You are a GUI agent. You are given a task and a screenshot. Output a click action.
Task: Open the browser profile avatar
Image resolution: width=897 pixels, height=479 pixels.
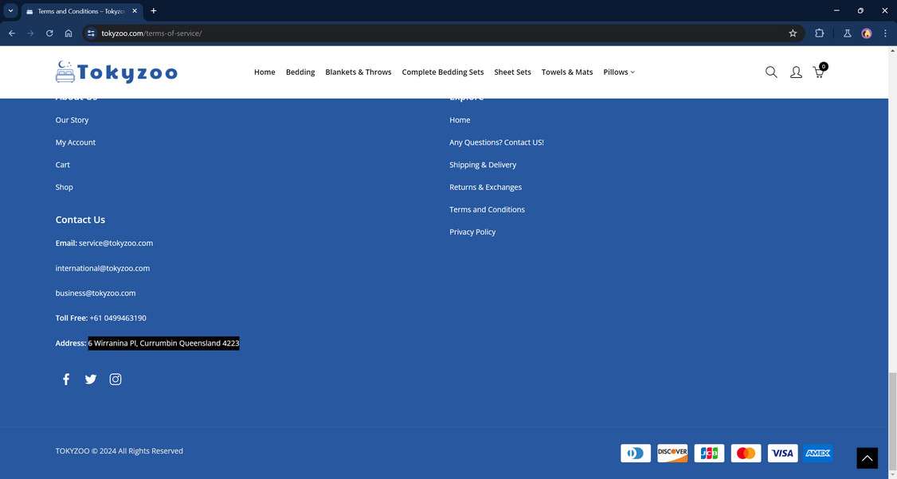pos(867,33)
